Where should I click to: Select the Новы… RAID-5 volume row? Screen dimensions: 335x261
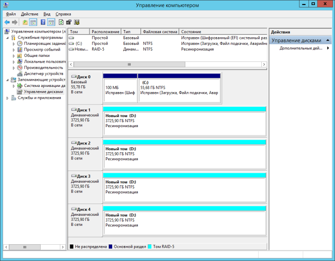pos(168,49)
